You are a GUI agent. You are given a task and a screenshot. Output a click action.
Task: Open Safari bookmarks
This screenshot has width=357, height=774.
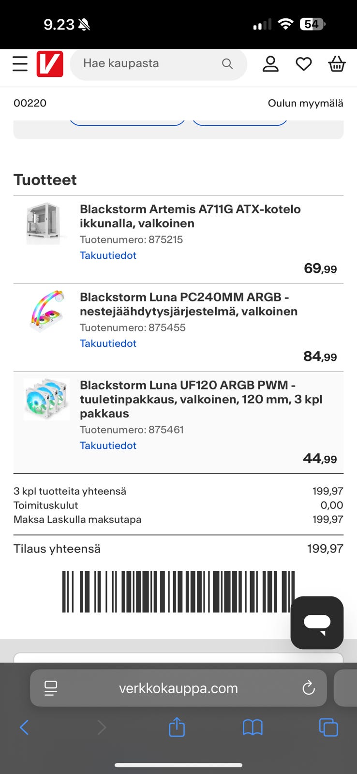click(x=253, y=727)
